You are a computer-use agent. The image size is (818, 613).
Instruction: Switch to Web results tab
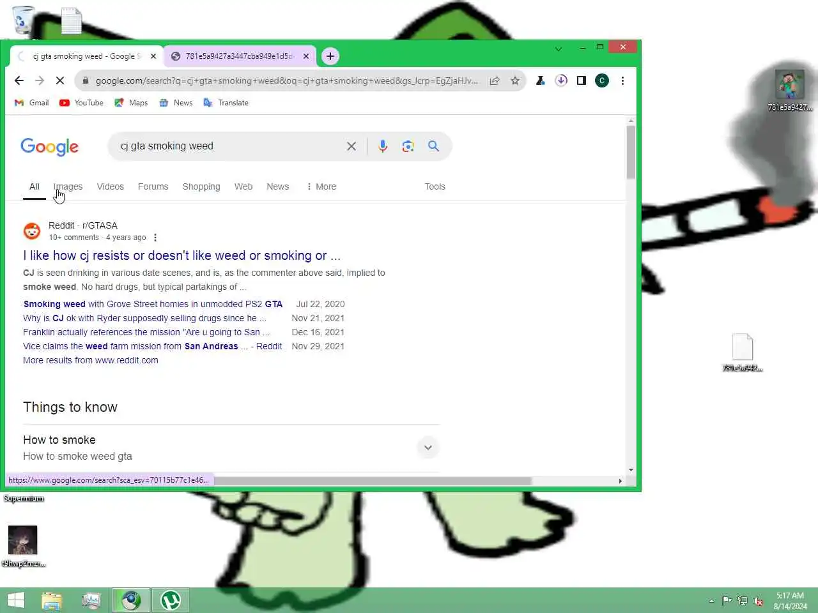[x=243, y=186]
